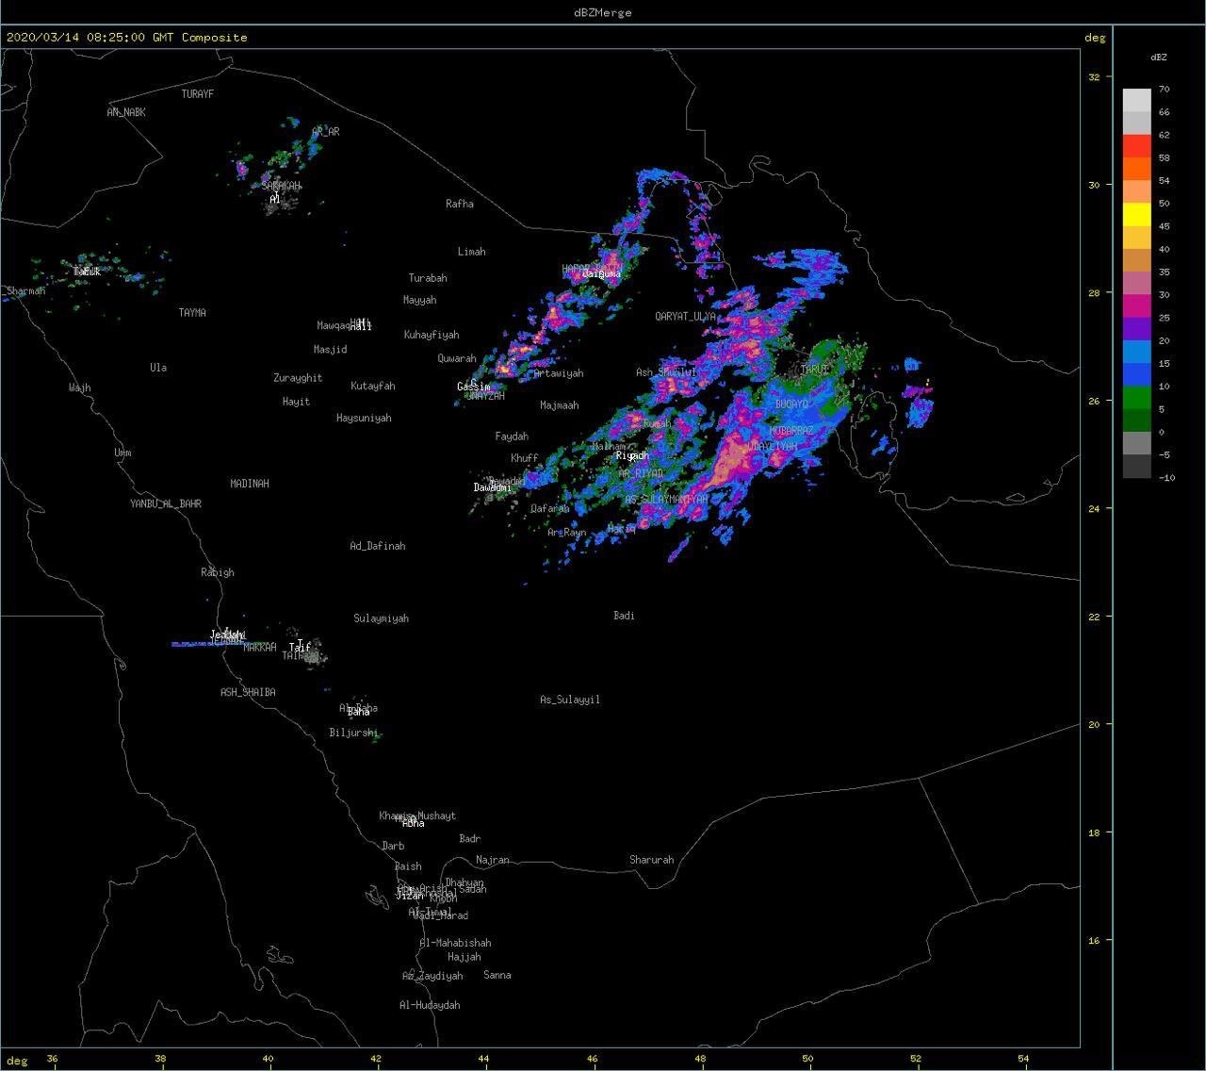1206x1071 pixels.
Task: Select the purple swatch in the dBZ scale
Action: click(x=1136, y=329)
